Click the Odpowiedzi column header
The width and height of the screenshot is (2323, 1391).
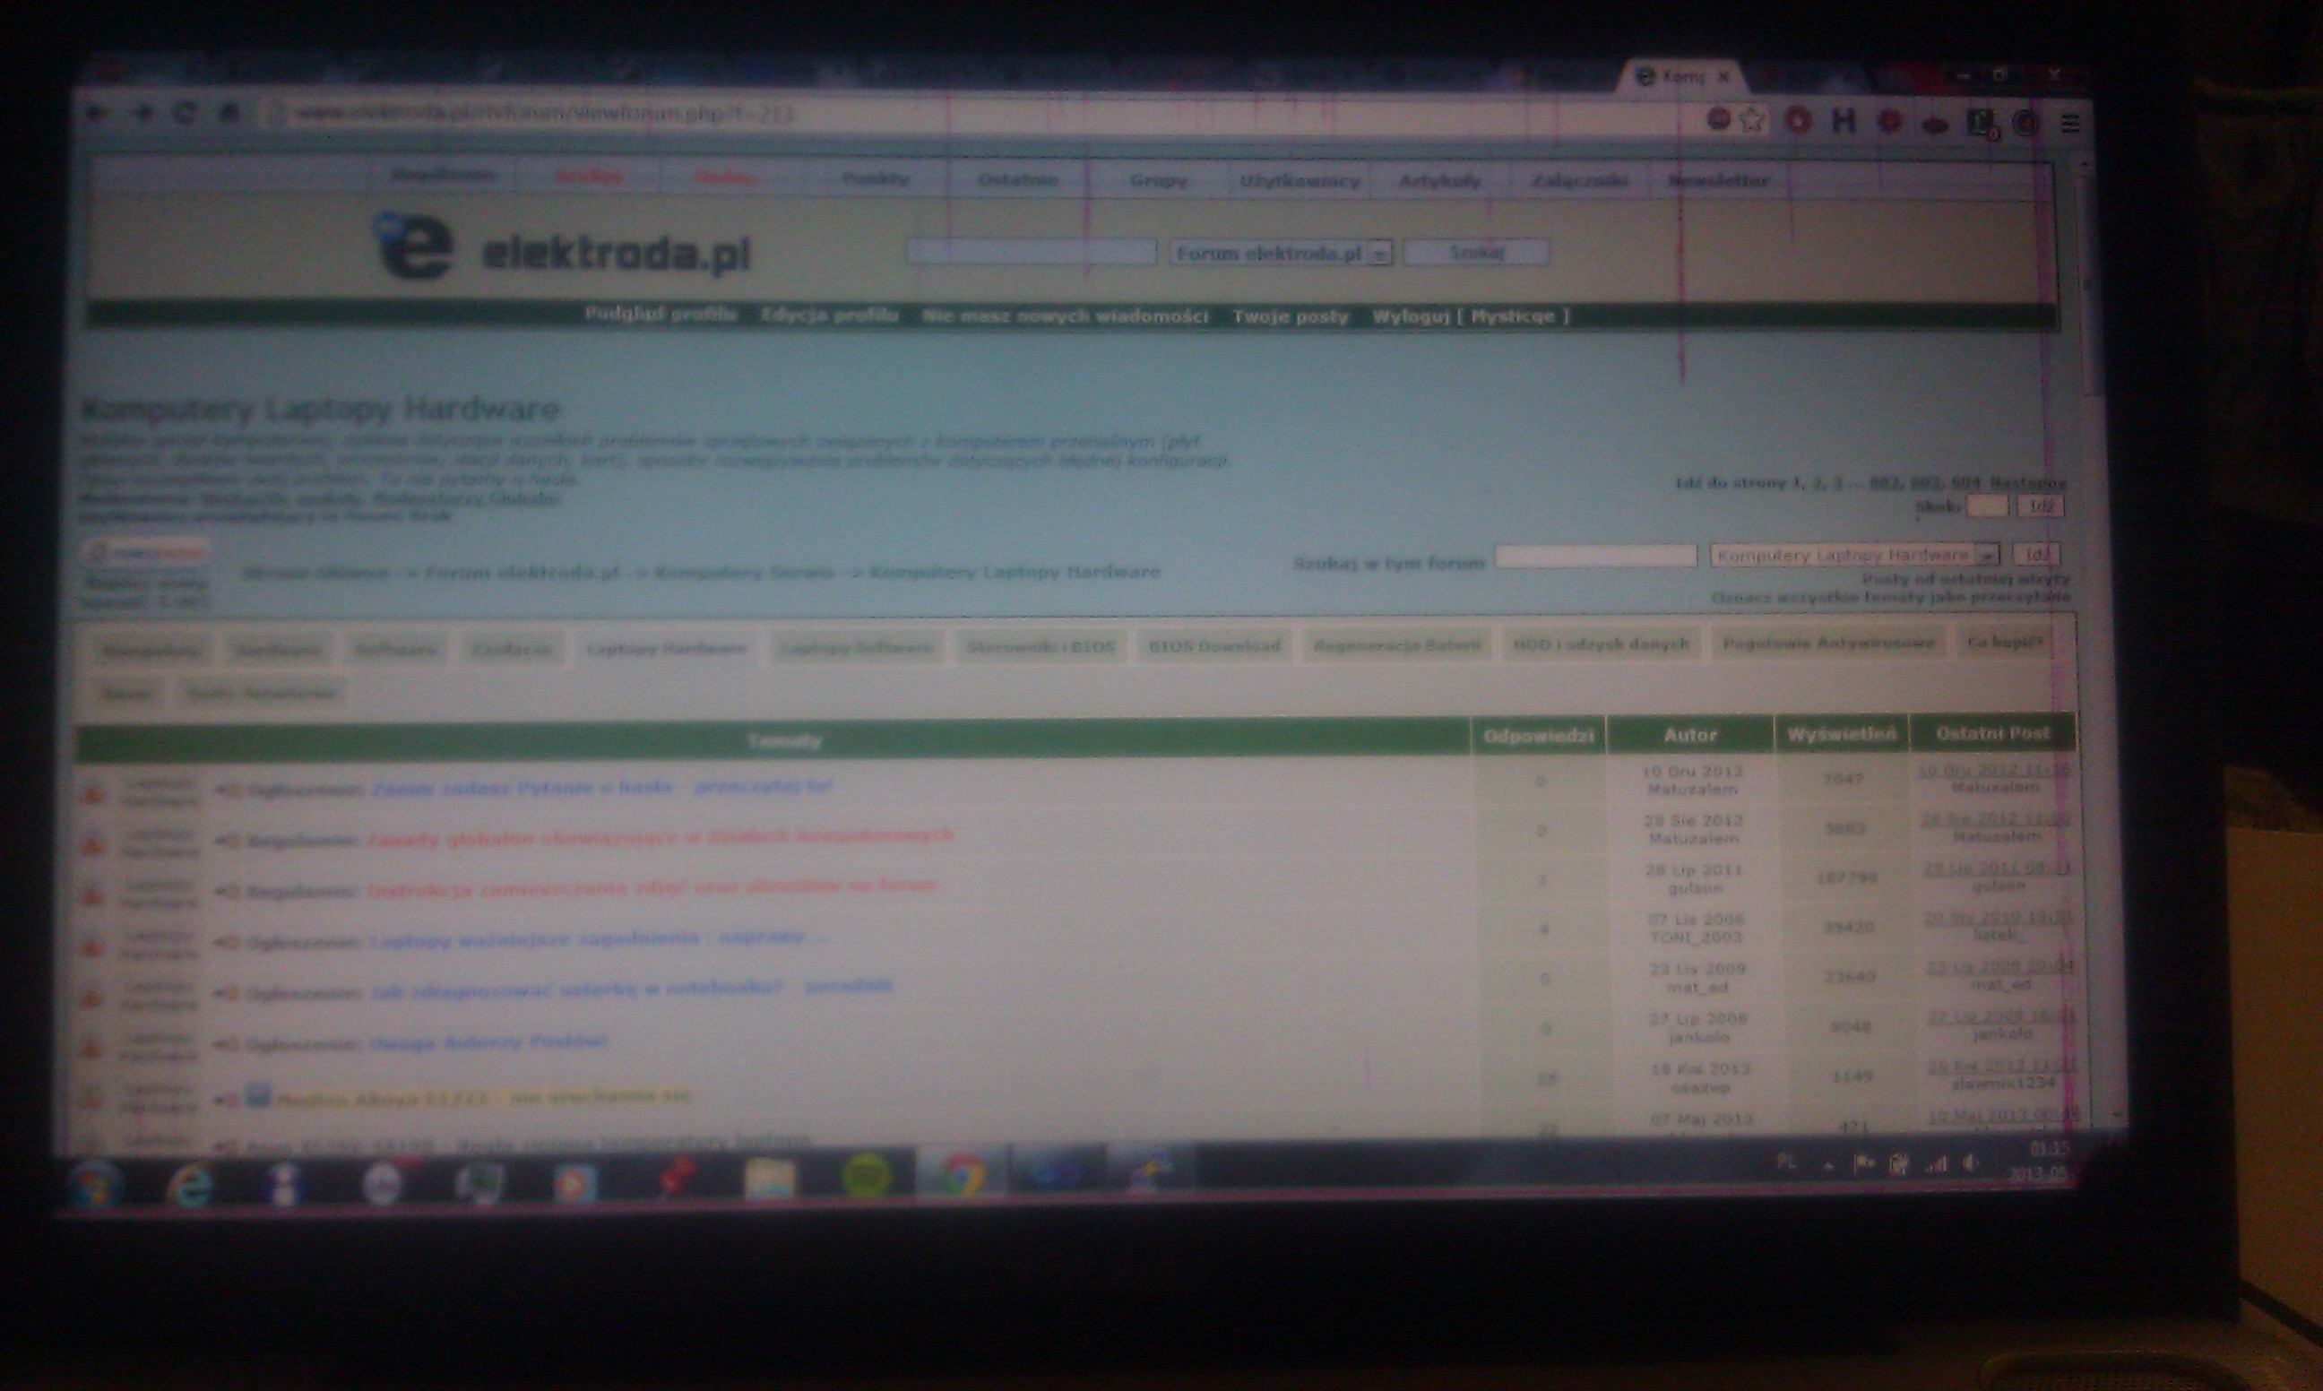[1539, 736]
